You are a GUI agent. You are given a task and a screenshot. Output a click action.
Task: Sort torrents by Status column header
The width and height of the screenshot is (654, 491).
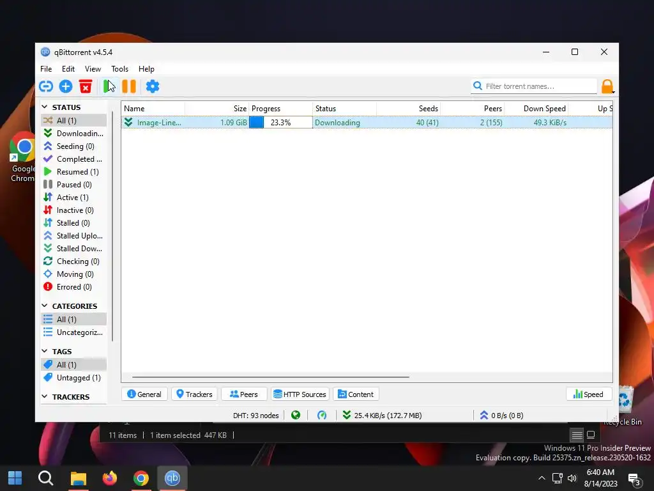(x=344, y=109)
